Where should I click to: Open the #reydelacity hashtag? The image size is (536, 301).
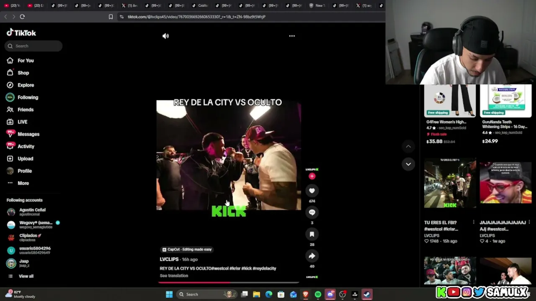(264, 268)
